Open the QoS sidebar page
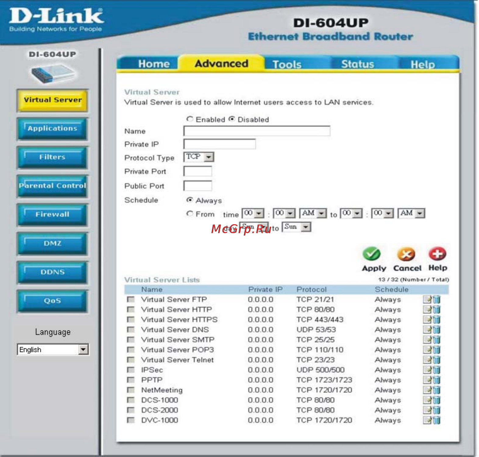The image size is (479, 457). click(52, 301)
